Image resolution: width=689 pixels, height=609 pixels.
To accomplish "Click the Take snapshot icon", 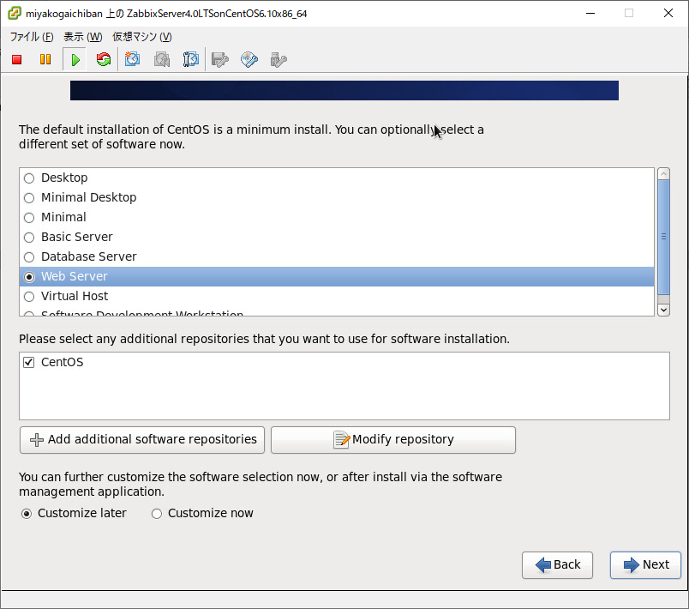I will click(132, 59).
